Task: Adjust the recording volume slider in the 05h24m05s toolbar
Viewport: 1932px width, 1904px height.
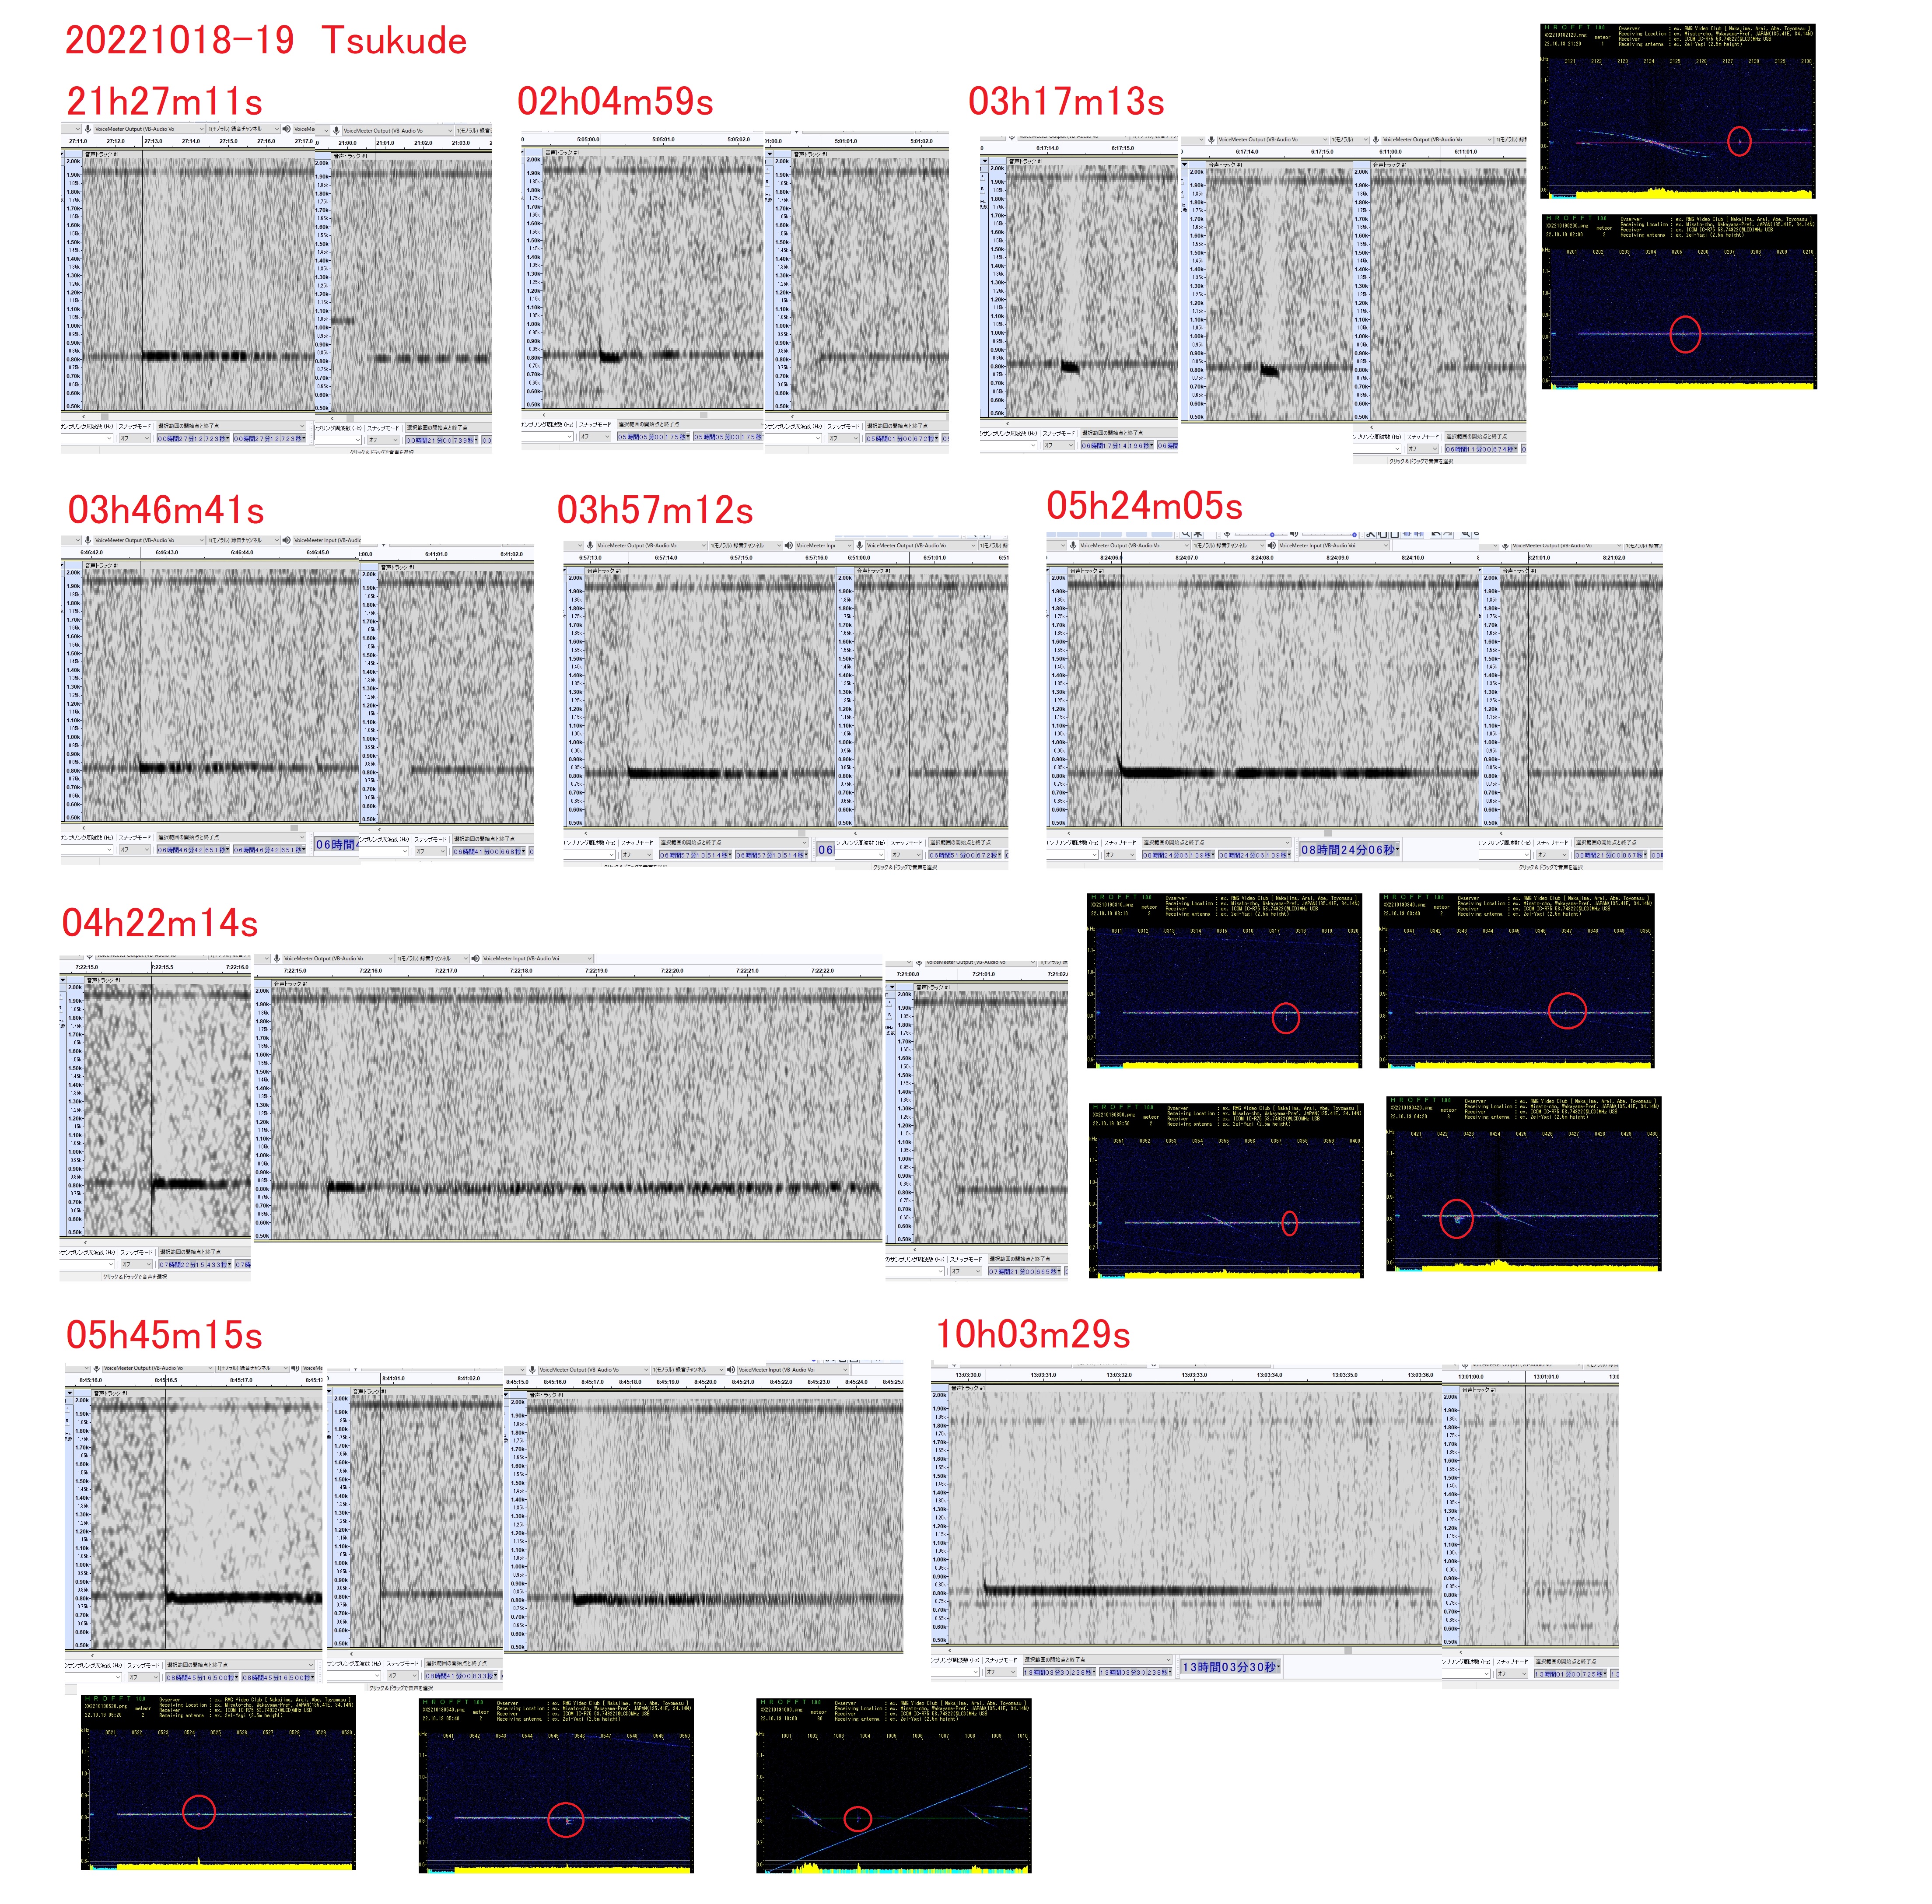Action: (x=1272, y=534)
